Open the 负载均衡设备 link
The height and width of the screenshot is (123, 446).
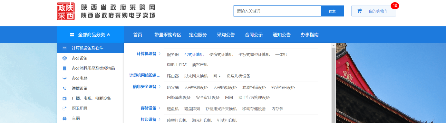coord(238,76)
